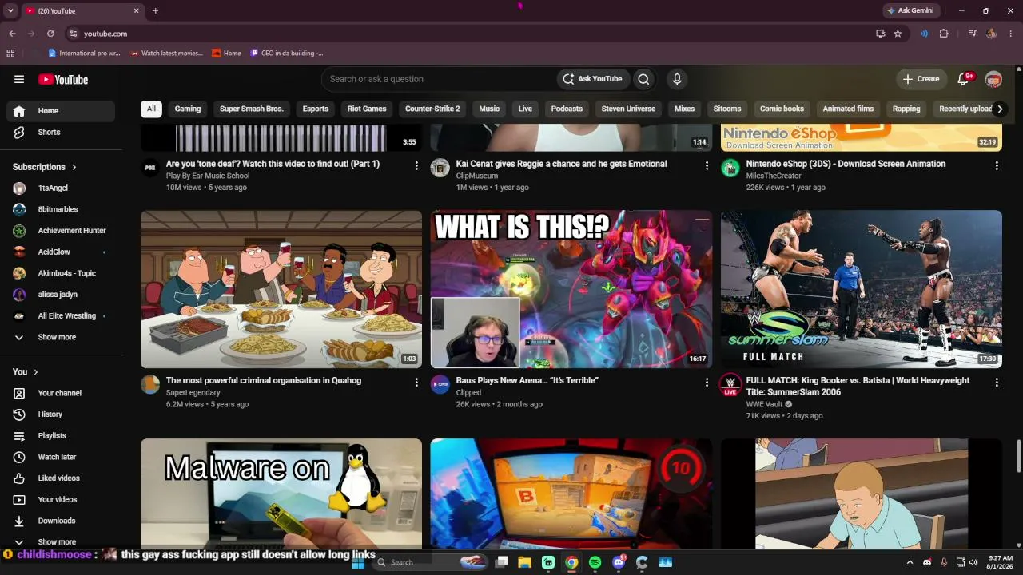Open History in the sidebar

(x=61, y=414)
